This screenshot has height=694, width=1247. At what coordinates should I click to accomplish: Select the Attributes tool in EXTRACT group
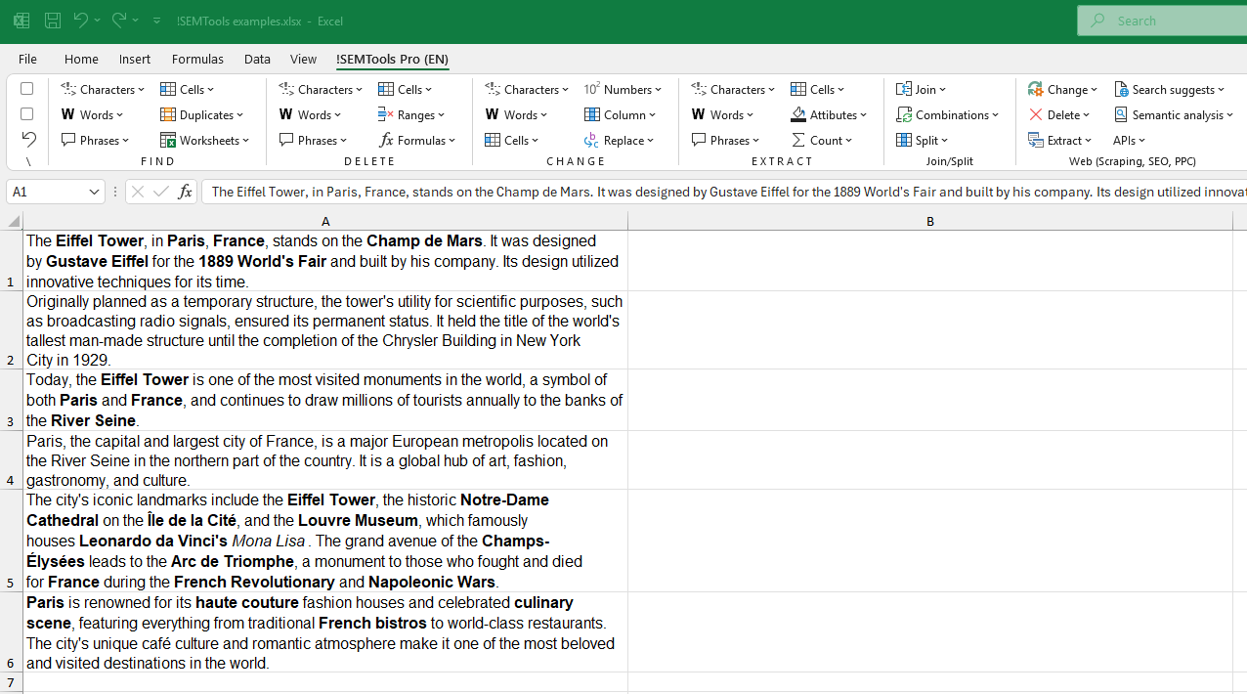pos(828,114)
